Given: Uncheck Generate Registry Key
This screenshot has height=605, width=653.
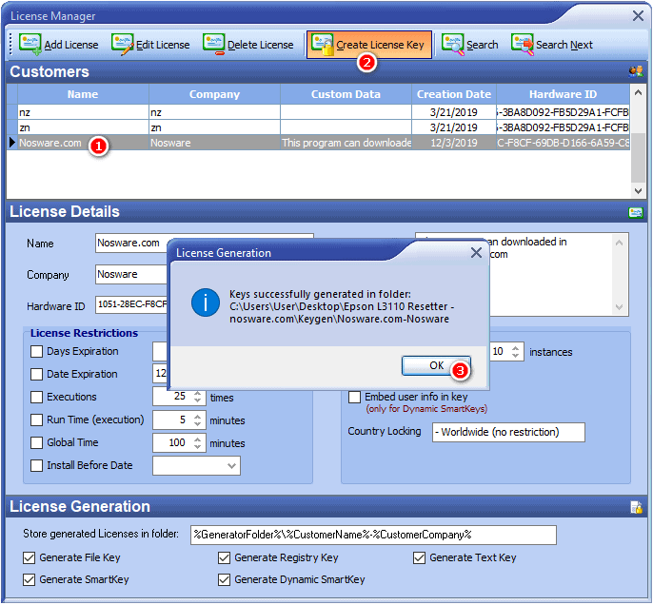Looking at the screenshot, I should click(224, 558).
